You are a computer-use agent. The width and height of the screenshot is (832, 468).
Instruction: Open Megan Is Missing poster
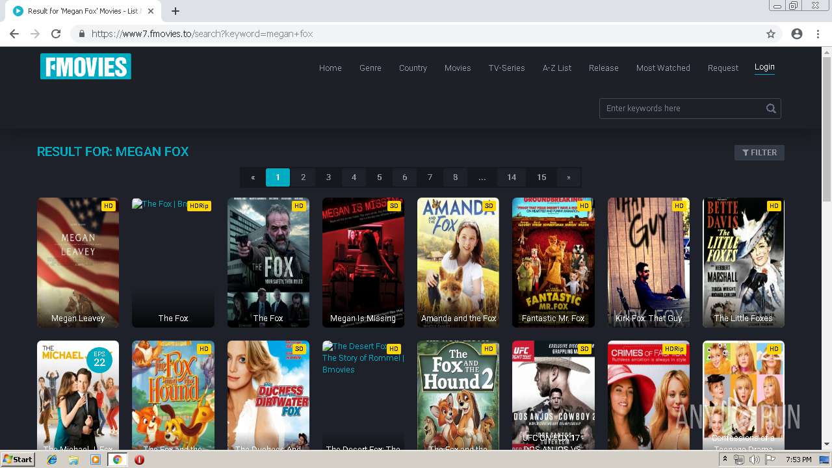(x=363, y=263)
